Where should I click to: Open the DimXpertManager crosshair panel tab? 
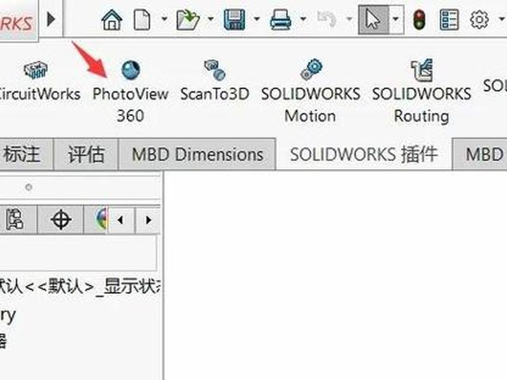[x=61, y=219]
